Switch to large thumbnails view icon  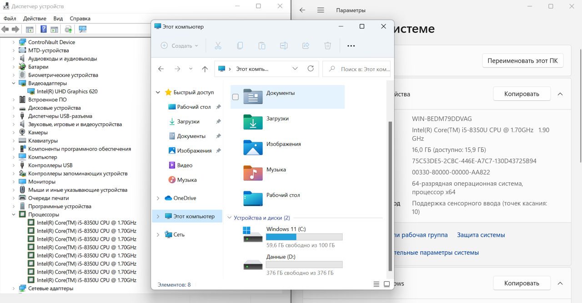387,284
